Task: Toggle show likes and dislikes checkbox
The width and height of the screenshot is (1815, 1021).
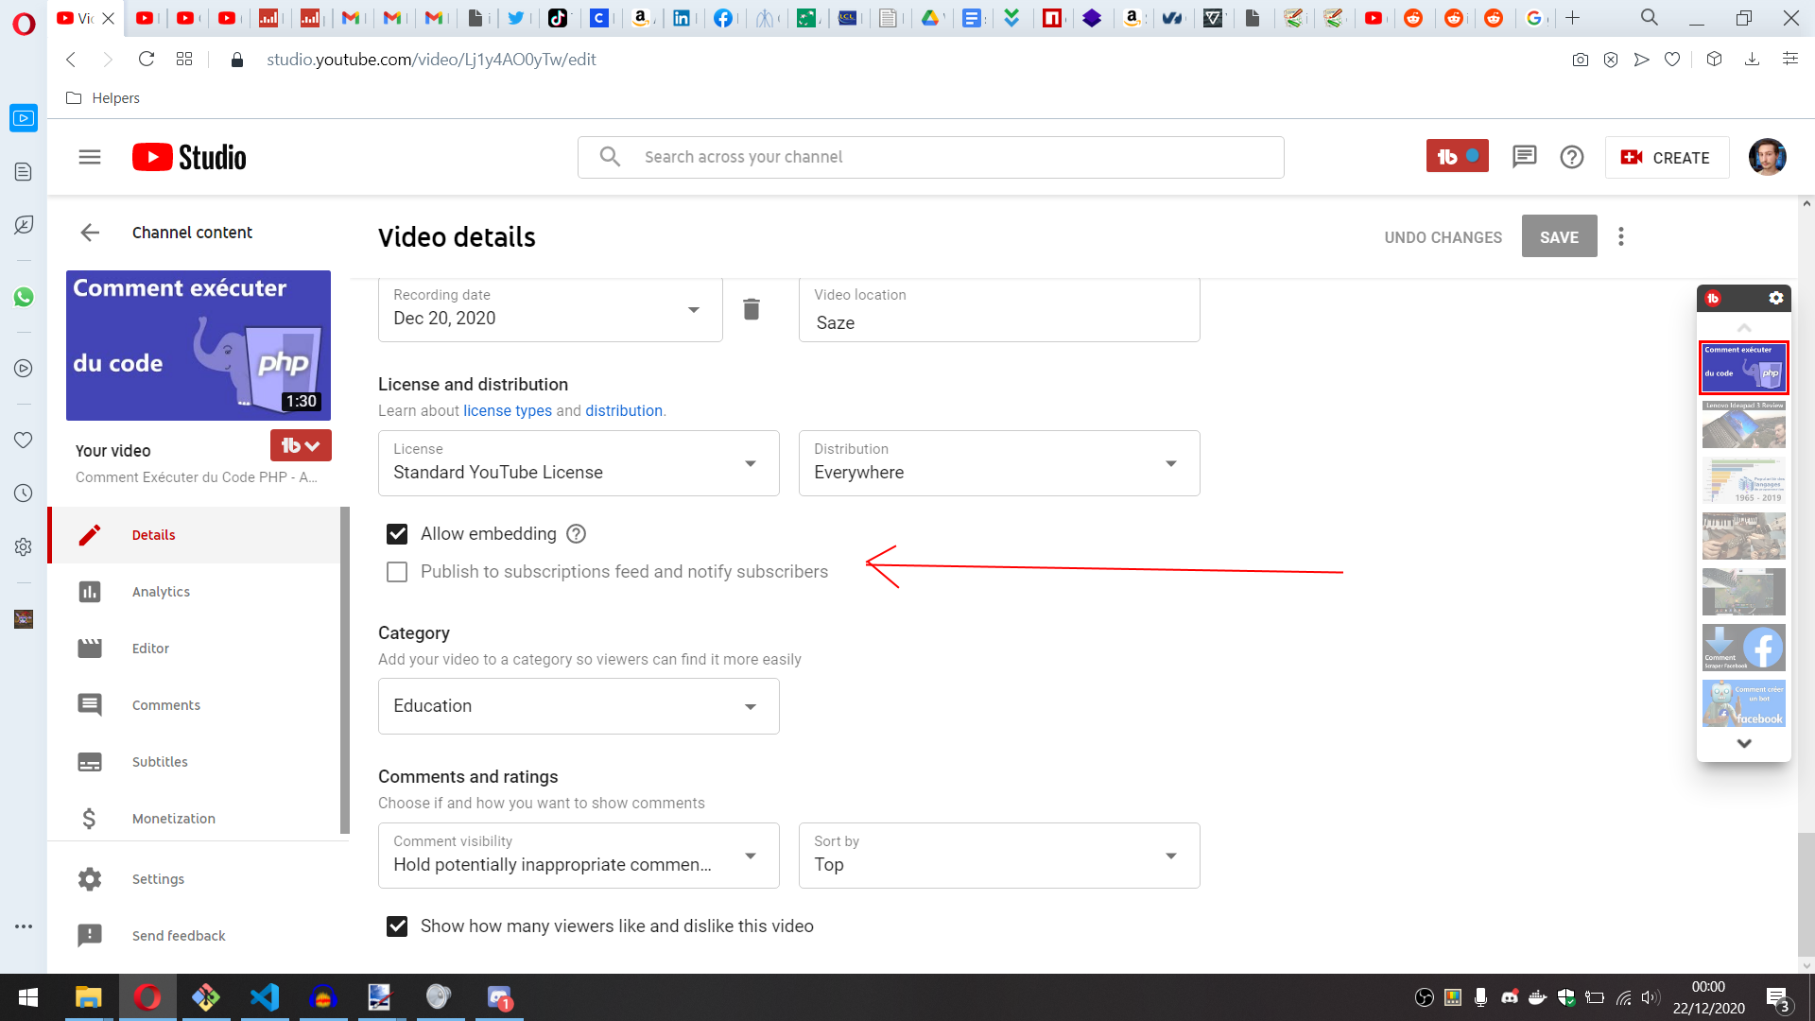Action: pos(397,926)
